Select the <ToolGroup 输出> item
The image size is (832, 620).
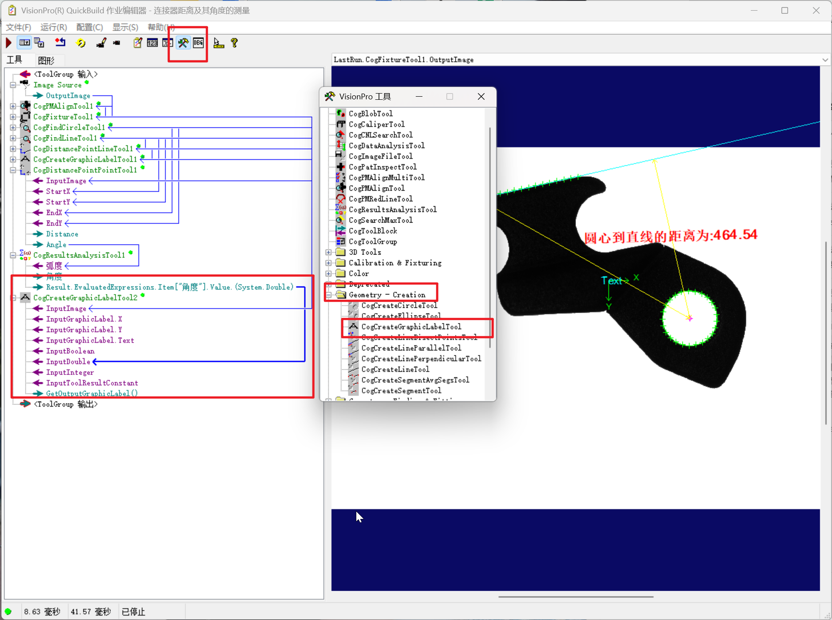click(x=66, y=404)
